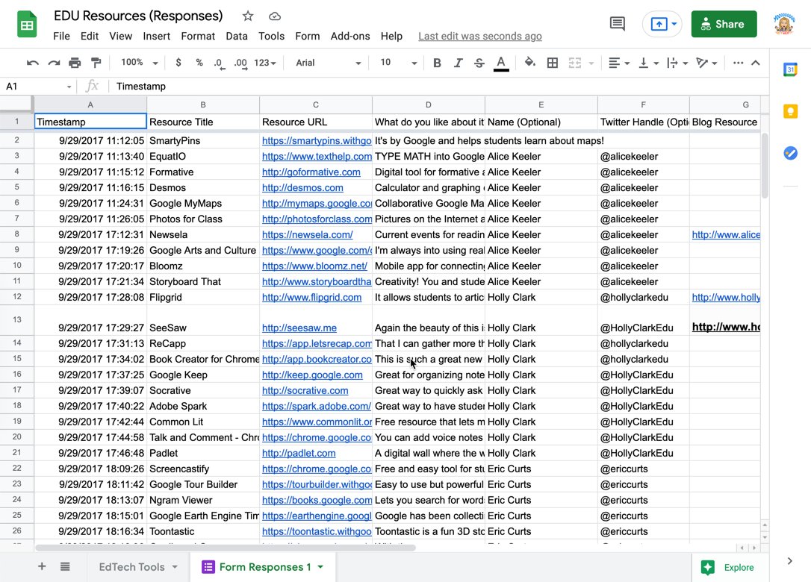Select row 13 header
Viewport: 811px width, 582px height.
point(17,320)
